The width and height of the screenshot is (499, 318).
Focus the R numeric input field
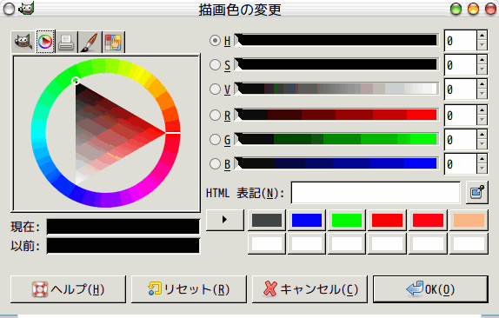point(461,115)
